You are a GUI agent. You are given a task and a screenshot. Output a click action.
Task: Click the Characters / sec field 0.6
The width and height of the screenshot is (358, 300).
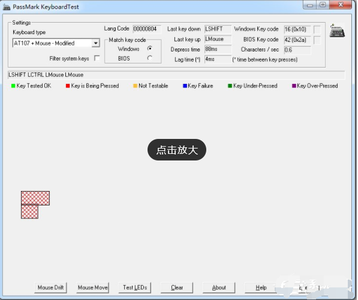(x=297, y=50)
